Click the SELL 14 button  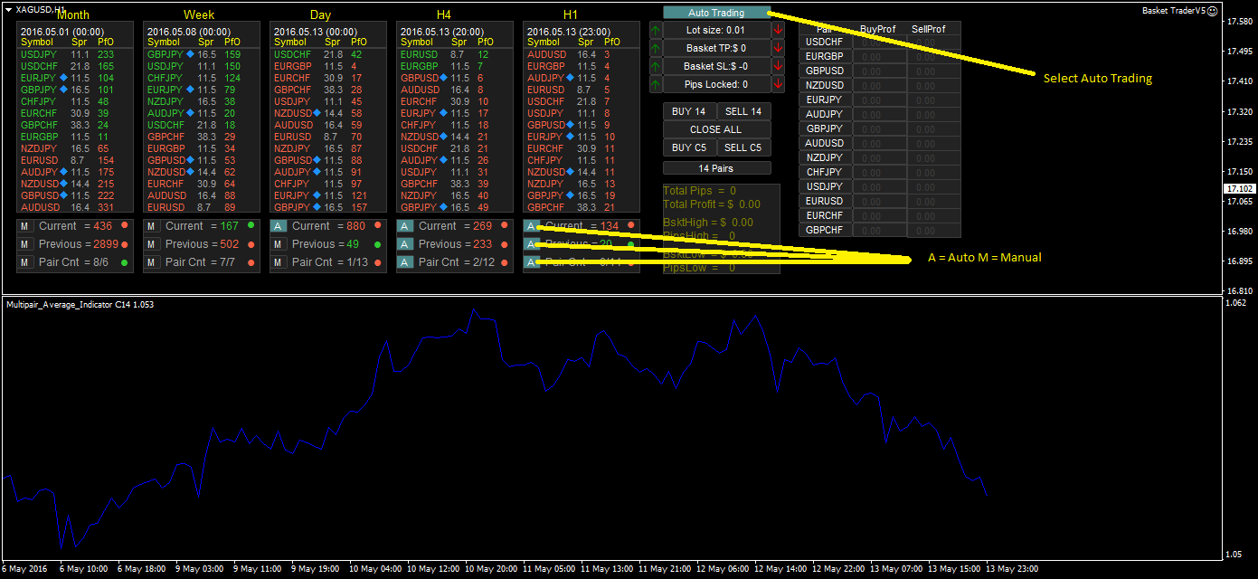[743, 111]
